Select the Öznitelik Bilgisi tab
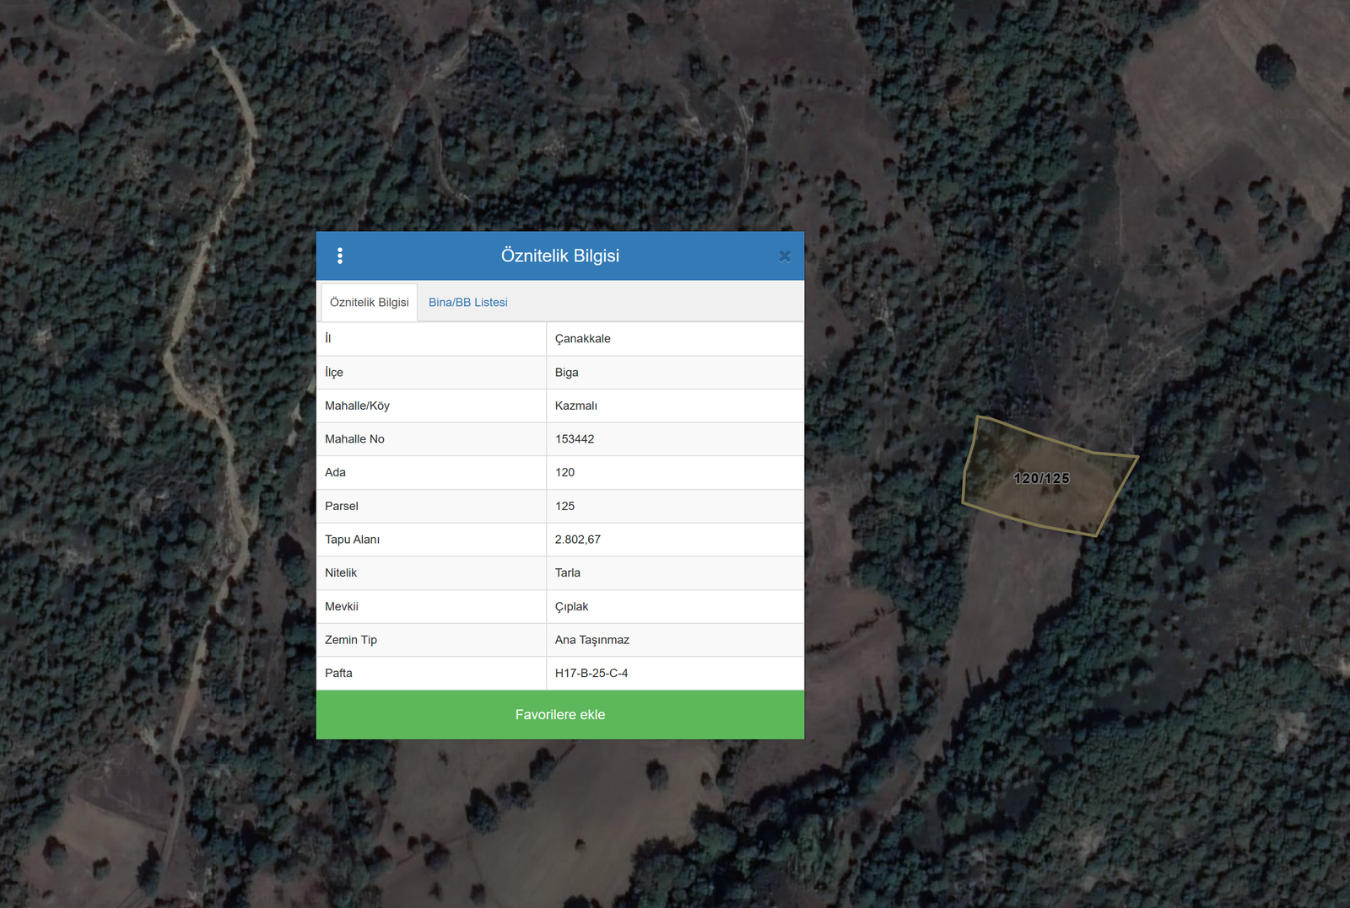The height and width of the screenshot is (908, 1350). pyautogui.click(x=369, y=303)
